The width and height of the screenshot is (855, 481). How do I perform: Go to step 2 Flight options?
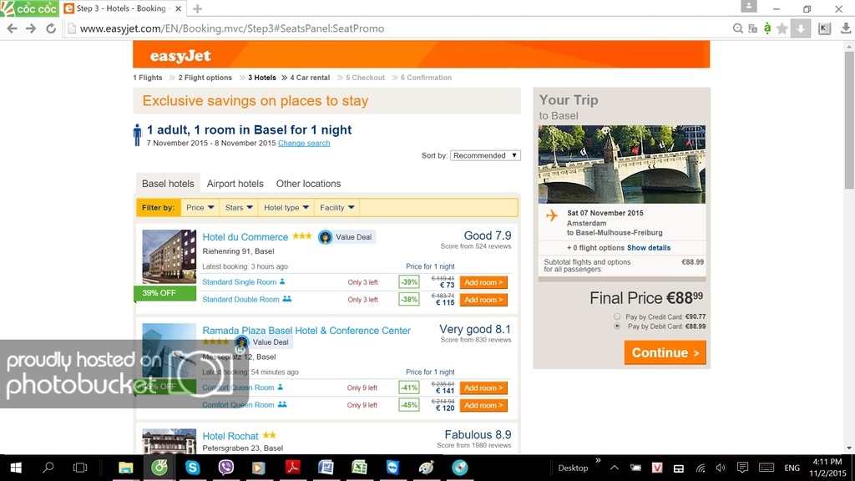coord(205,78)
